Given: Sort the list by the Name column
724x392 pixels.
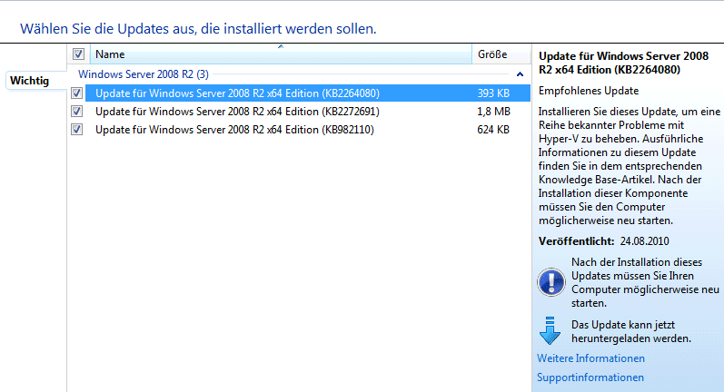Looking at the screenshot, I should click(281, 54).
